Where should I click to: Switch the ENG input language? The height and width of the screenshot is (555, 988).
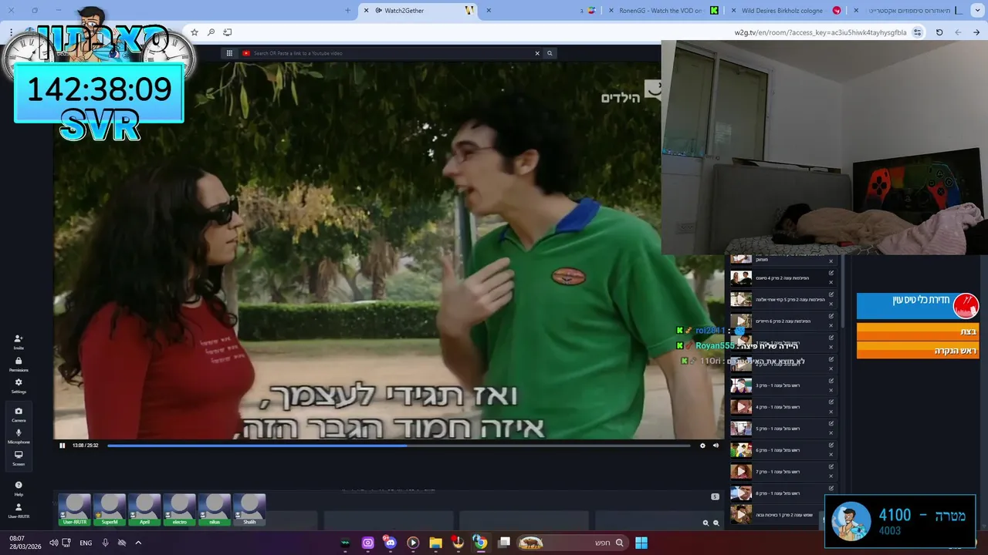(x=86, y=543)
